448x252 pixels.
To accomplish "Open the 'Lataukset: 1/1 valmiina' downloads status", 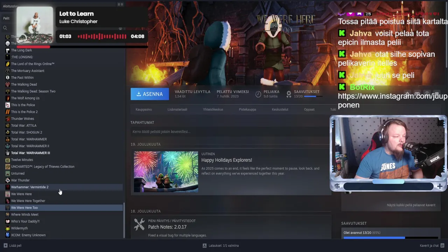I will click(x=224, y=246).
